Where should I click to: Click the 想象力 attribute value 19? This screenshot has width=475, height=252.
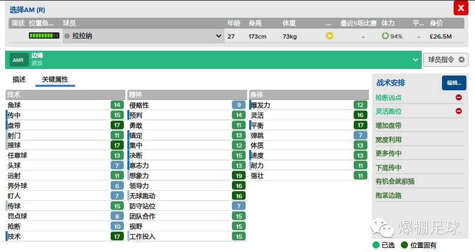pos(239,176)
